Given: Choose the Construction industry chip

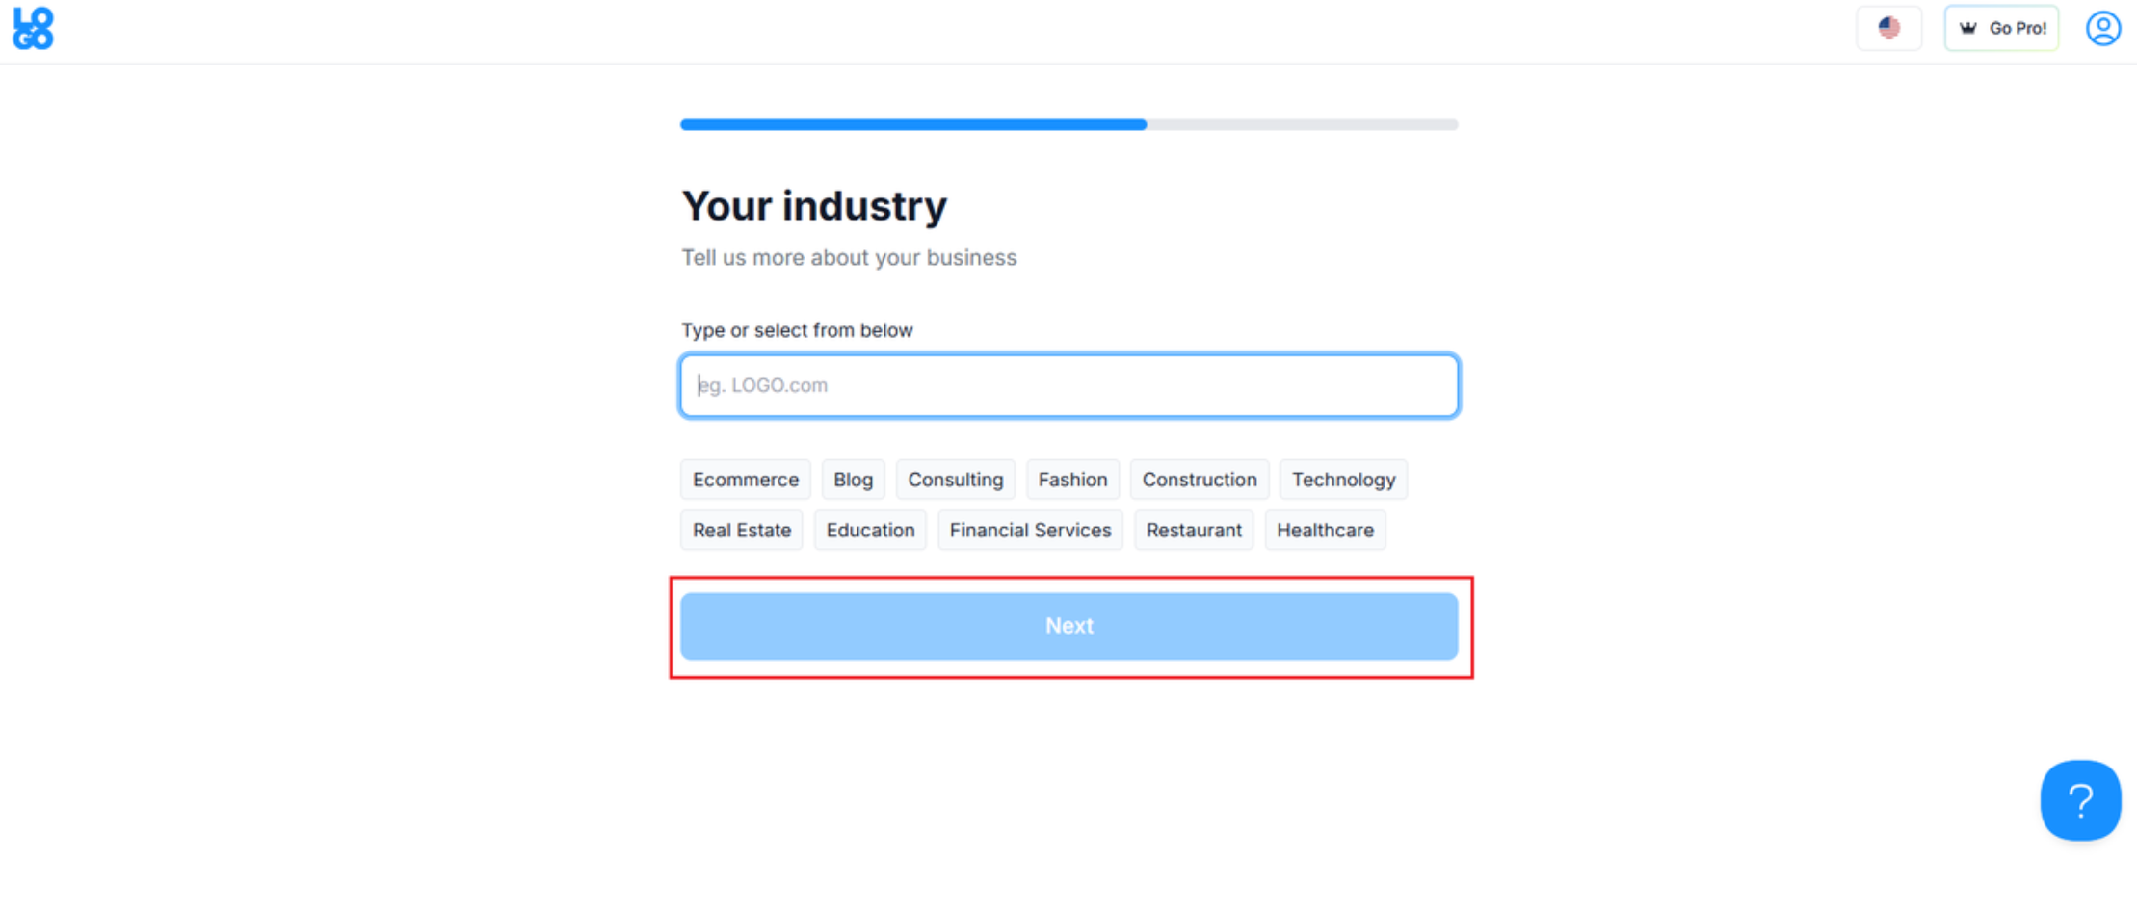Looking at the screenshot, I should coord(1199,480).
